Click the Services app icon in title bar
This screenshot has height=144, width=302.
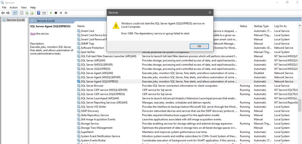(x=3, y=3)
